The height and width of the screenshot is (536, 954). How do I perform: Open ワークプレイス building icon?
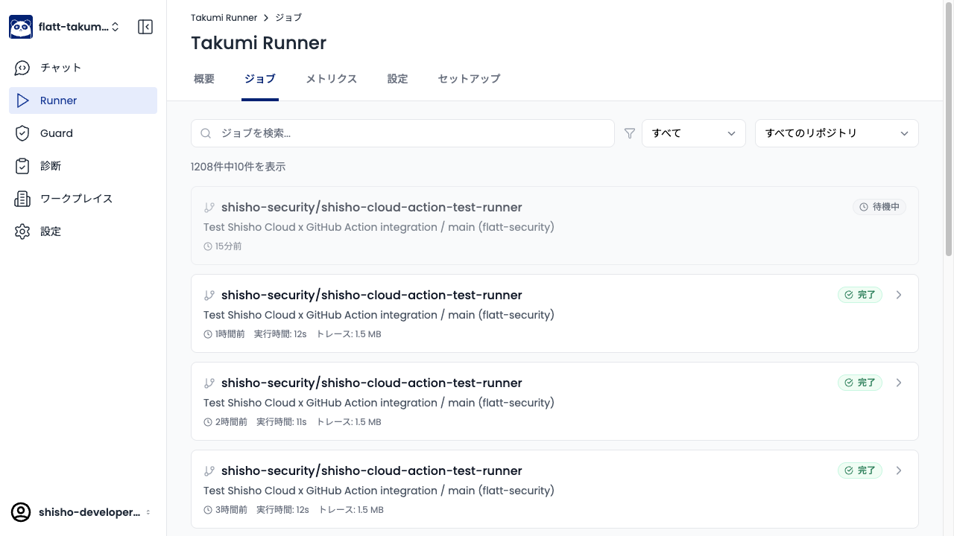point(22,199)
